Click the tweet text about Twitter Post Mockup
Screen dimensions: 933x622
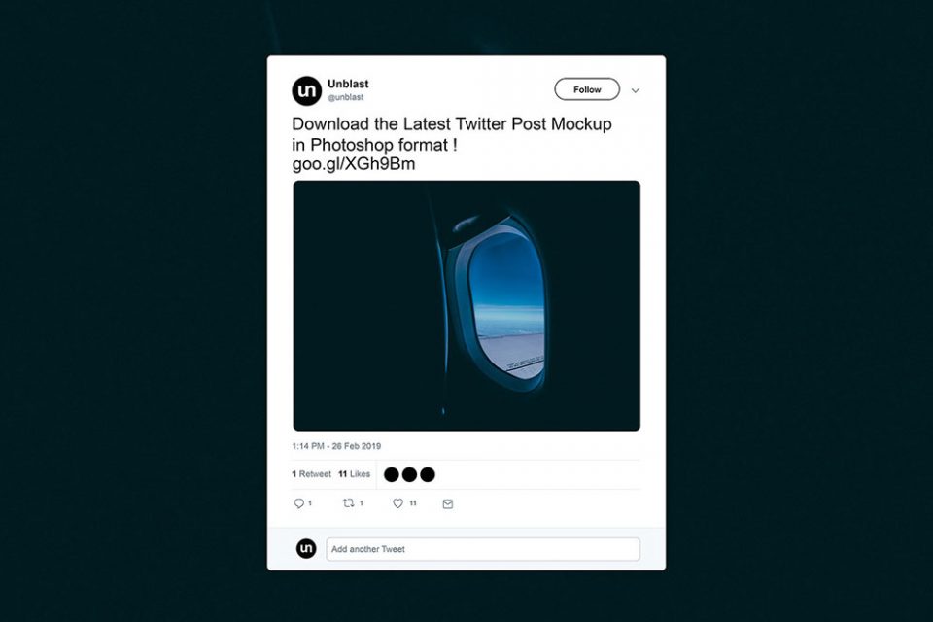pyautogui.click(x=452, y=134)
